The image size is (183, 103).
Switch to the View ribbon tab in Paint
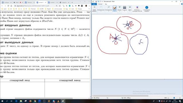[x=106, y=4]
